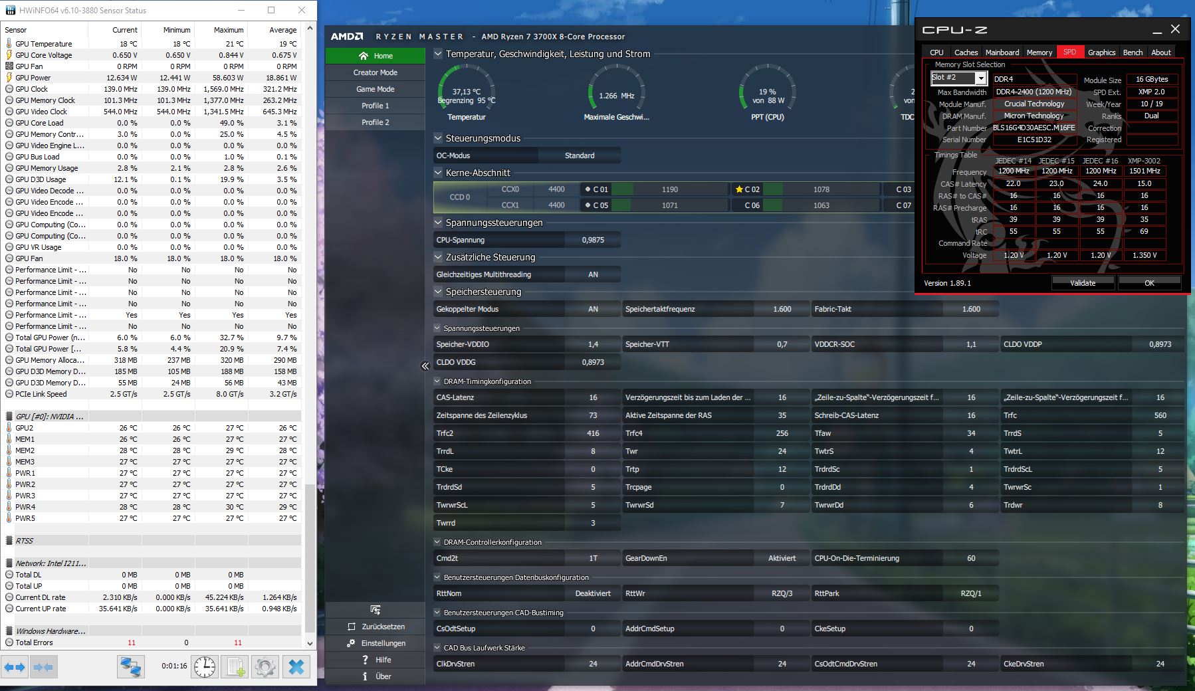Click GearDownEn Aktiviert value
This screenshot has width=1195, height=691.
click(x=782, y=558)
